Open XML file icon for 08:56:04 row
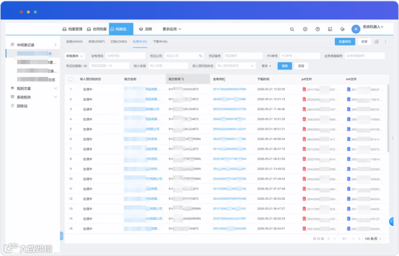The height and width of the screenshot is (256, 399). 348,139
